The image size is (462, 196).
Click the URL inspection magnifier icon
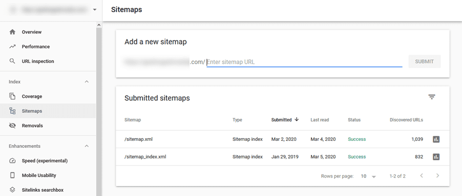pos(13,61)
